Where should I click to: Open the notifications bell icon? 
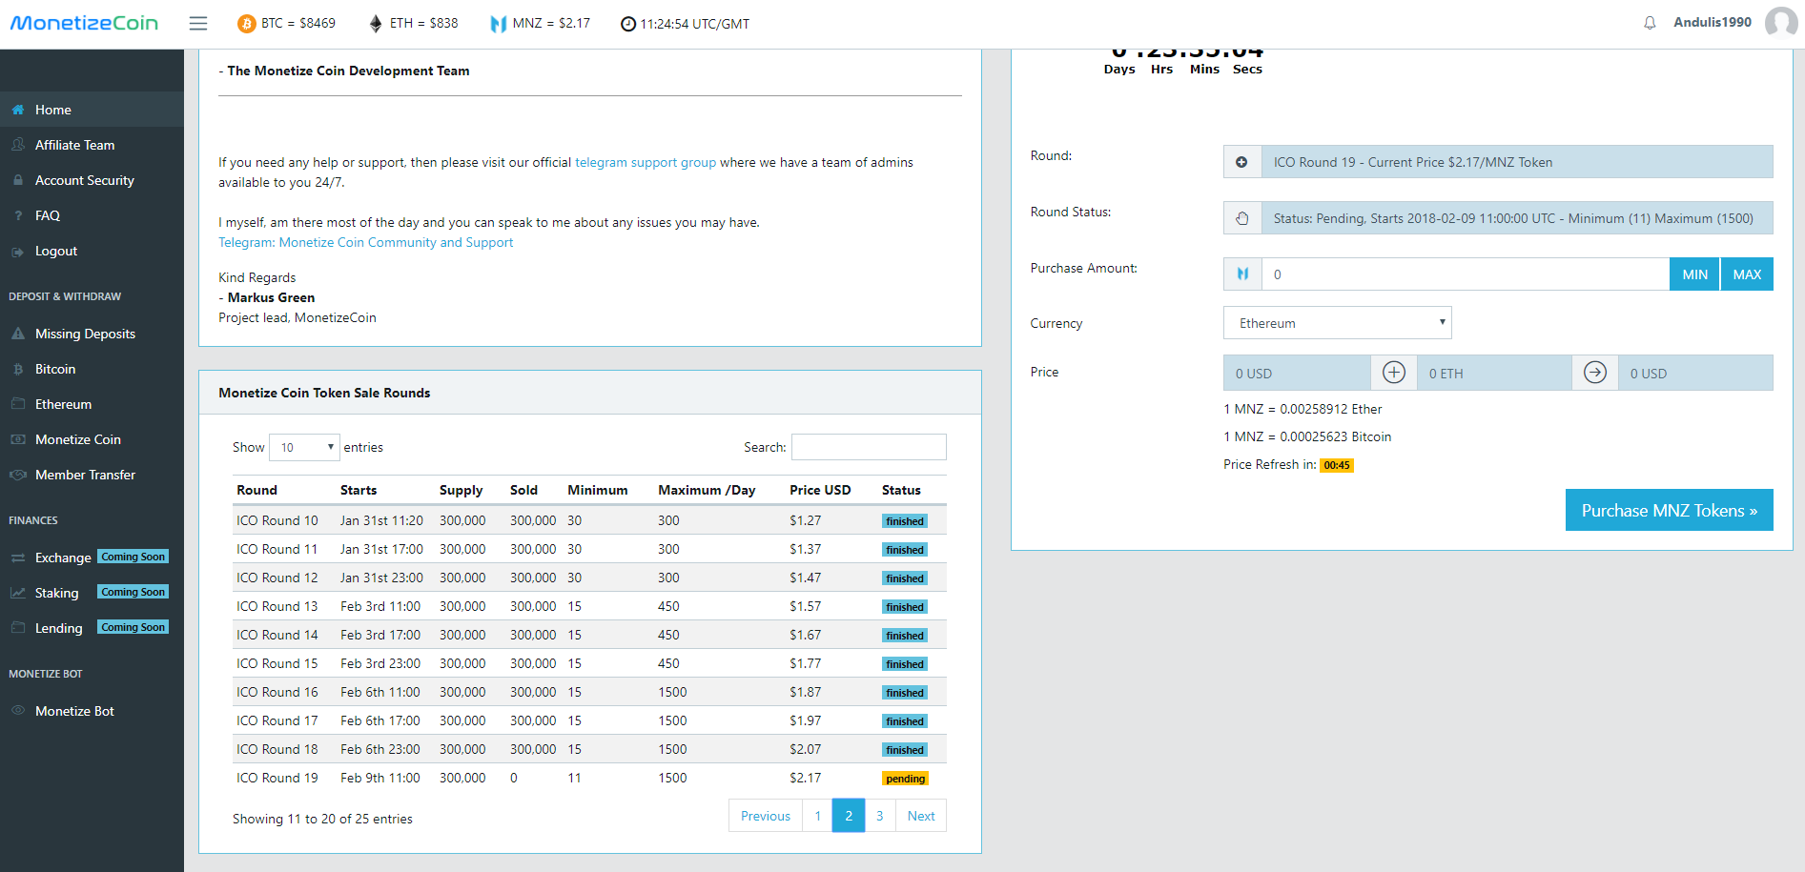pos(1650,23)
